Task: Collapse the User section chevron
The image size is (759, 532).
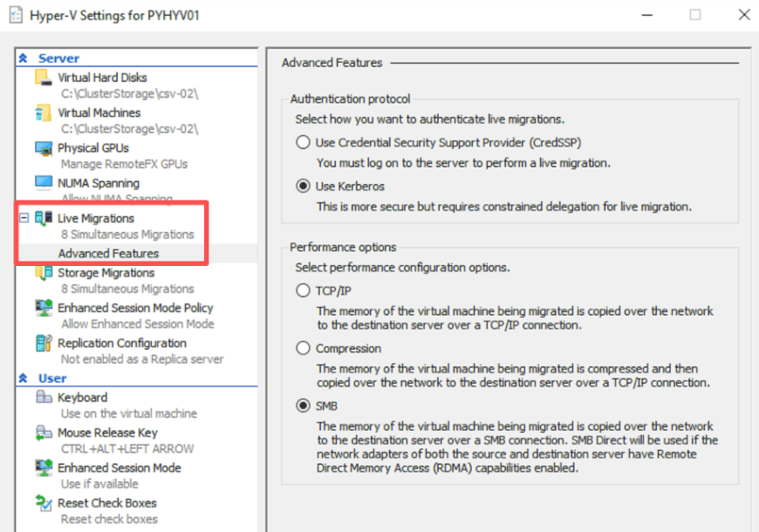Action: (23, 379)
